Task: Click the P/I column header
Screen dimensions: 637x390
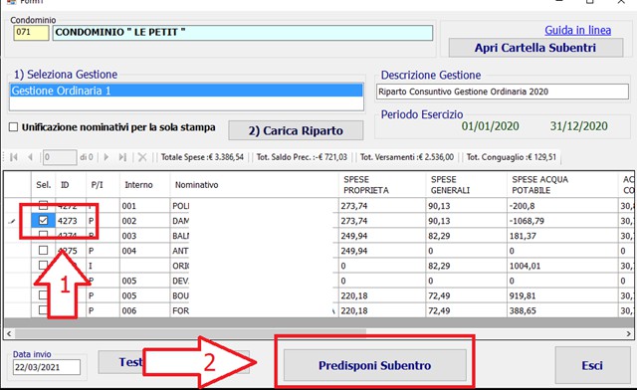Action: pos(103,185)
